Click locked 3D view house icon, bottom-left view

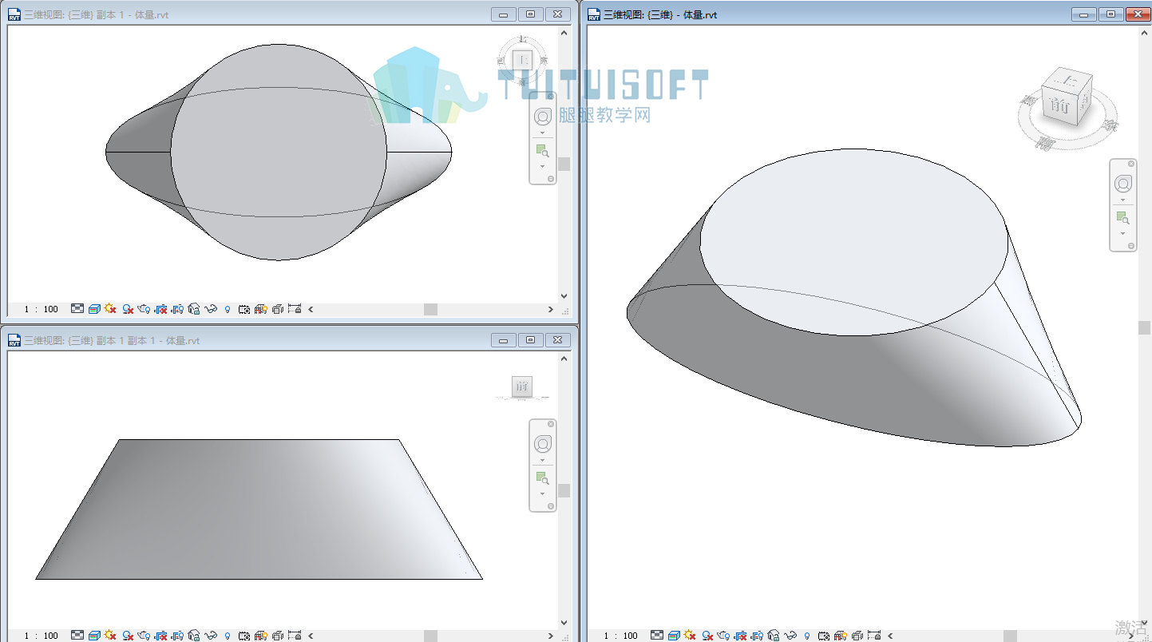194,636
